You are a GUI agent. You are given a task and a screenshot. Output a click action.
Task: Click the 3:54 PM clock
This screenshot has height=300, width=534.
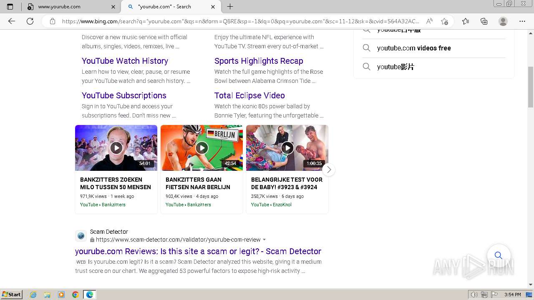pyautogui.click(x=512, y=295)
